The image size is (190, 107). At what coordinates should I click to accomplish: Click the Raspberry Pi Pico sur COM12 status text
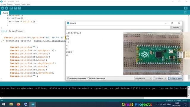click(177, 100)
